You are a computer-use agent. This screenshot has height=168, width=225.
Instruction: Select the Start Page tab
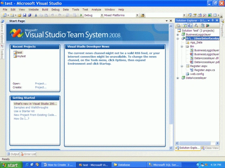pyautogui.click(x=17, y=21)
